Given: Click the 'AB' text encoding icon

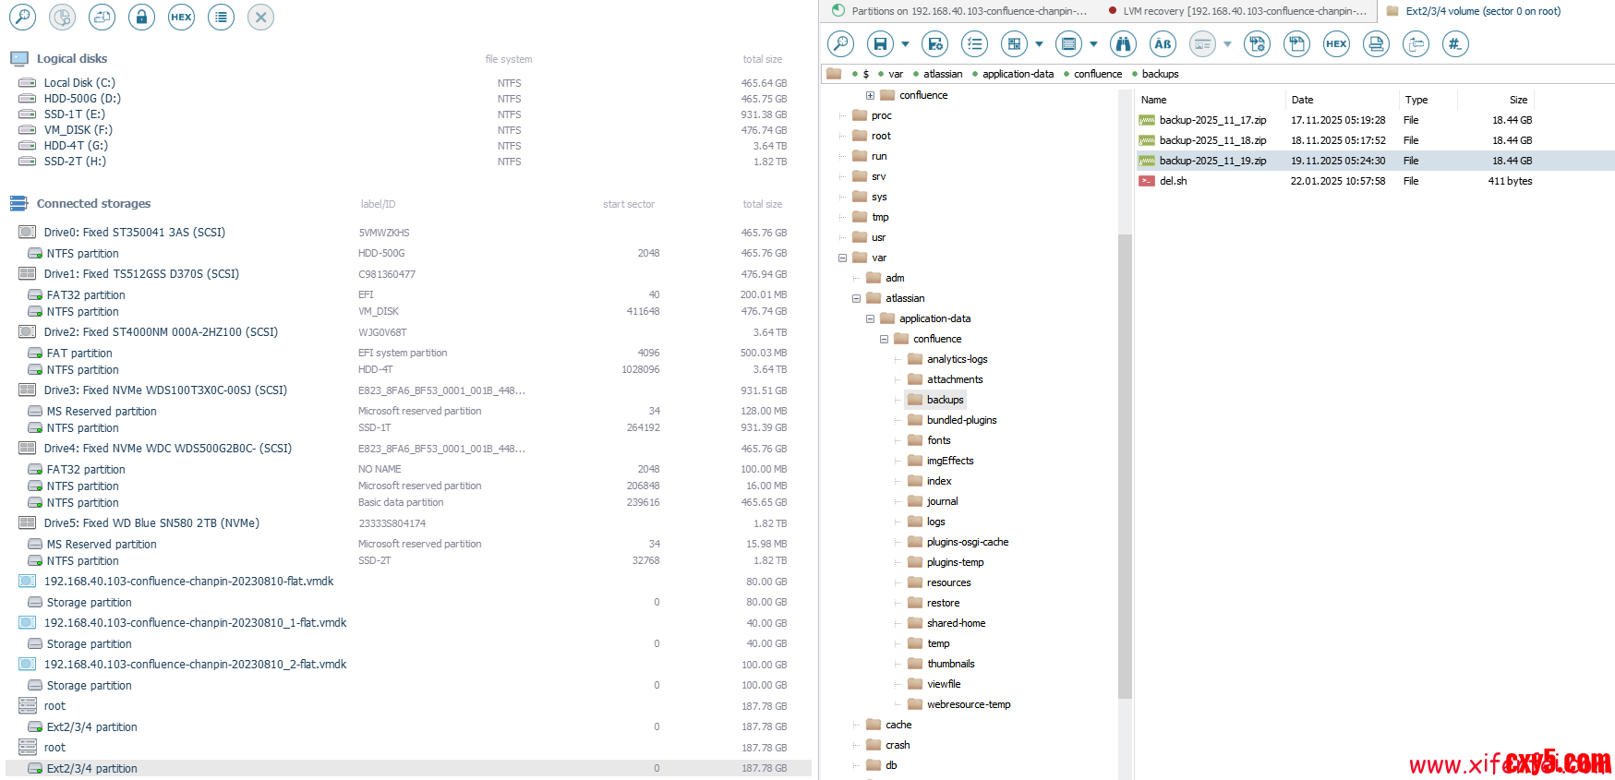Looking at the screenshot, I should [x=1163, y=43].
